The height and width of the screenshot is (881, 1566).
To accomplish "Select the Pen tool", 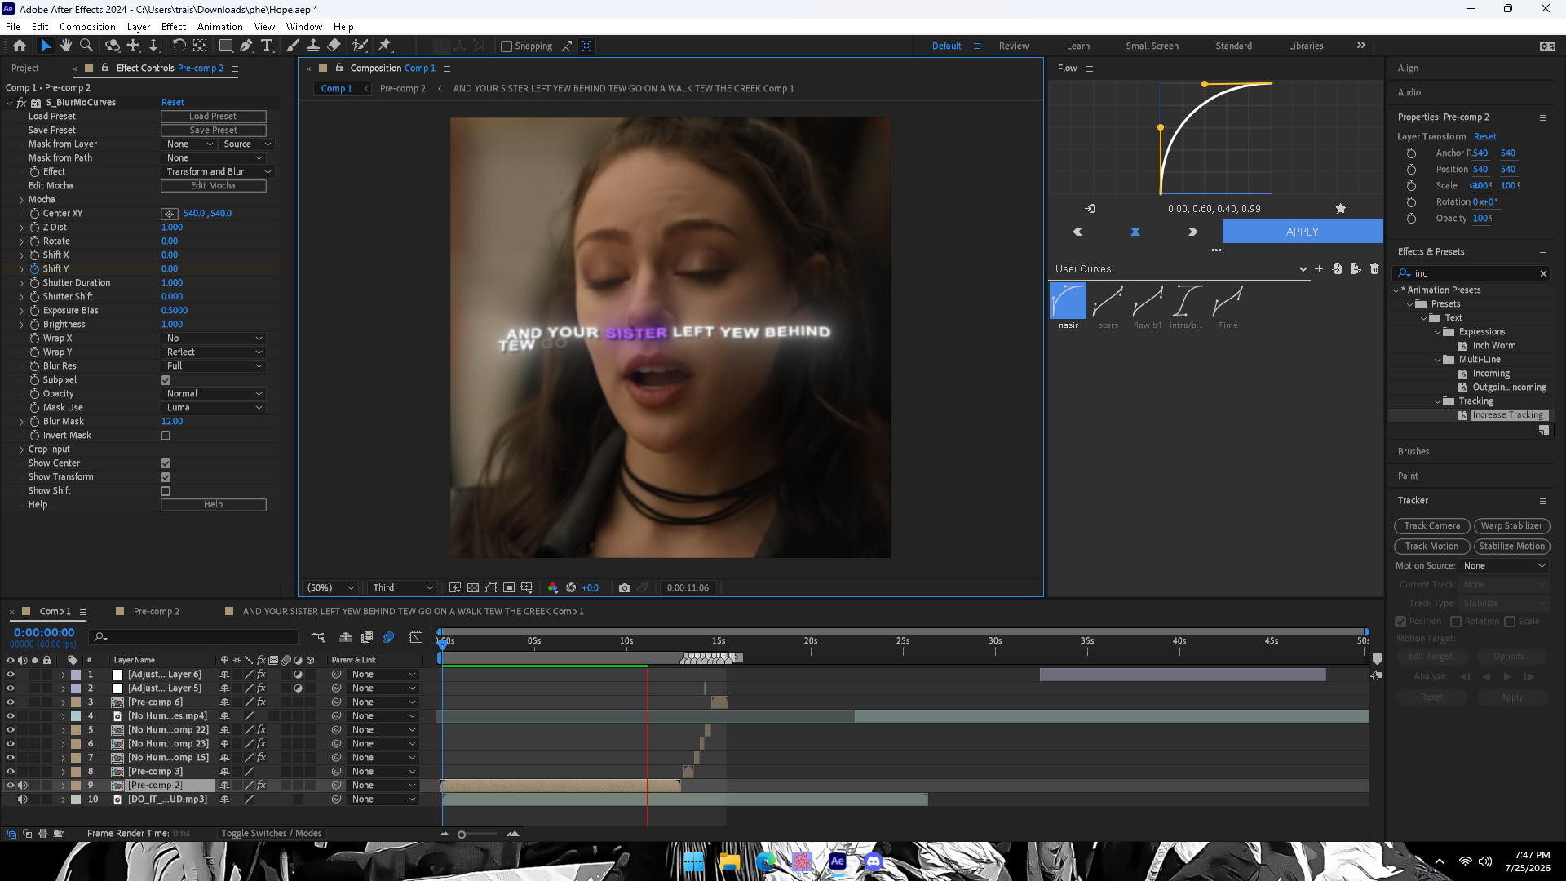I will coord(246,46).
